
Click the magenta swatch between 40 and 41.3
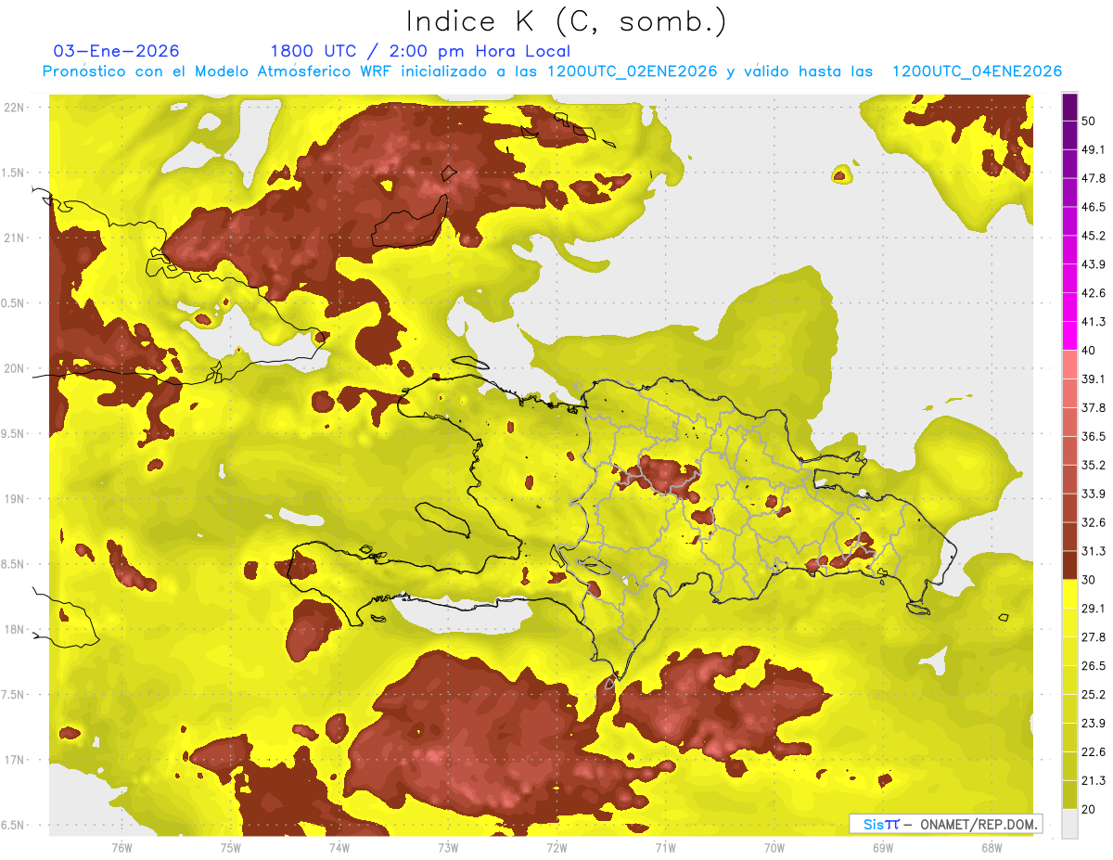click(1069, 336)
